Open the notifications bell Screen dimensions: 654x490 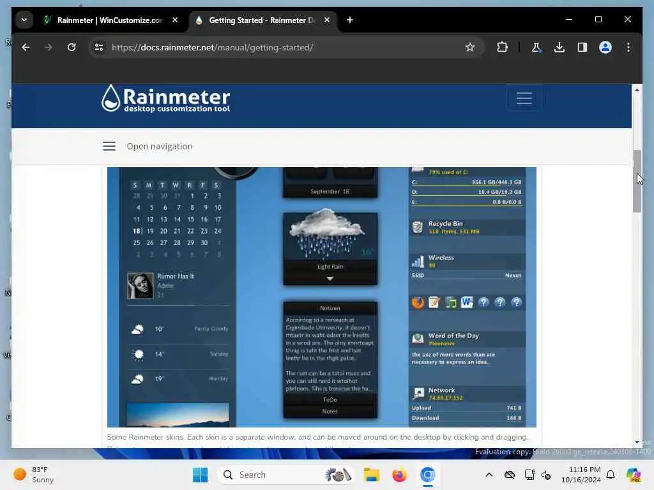click(611, 475)
